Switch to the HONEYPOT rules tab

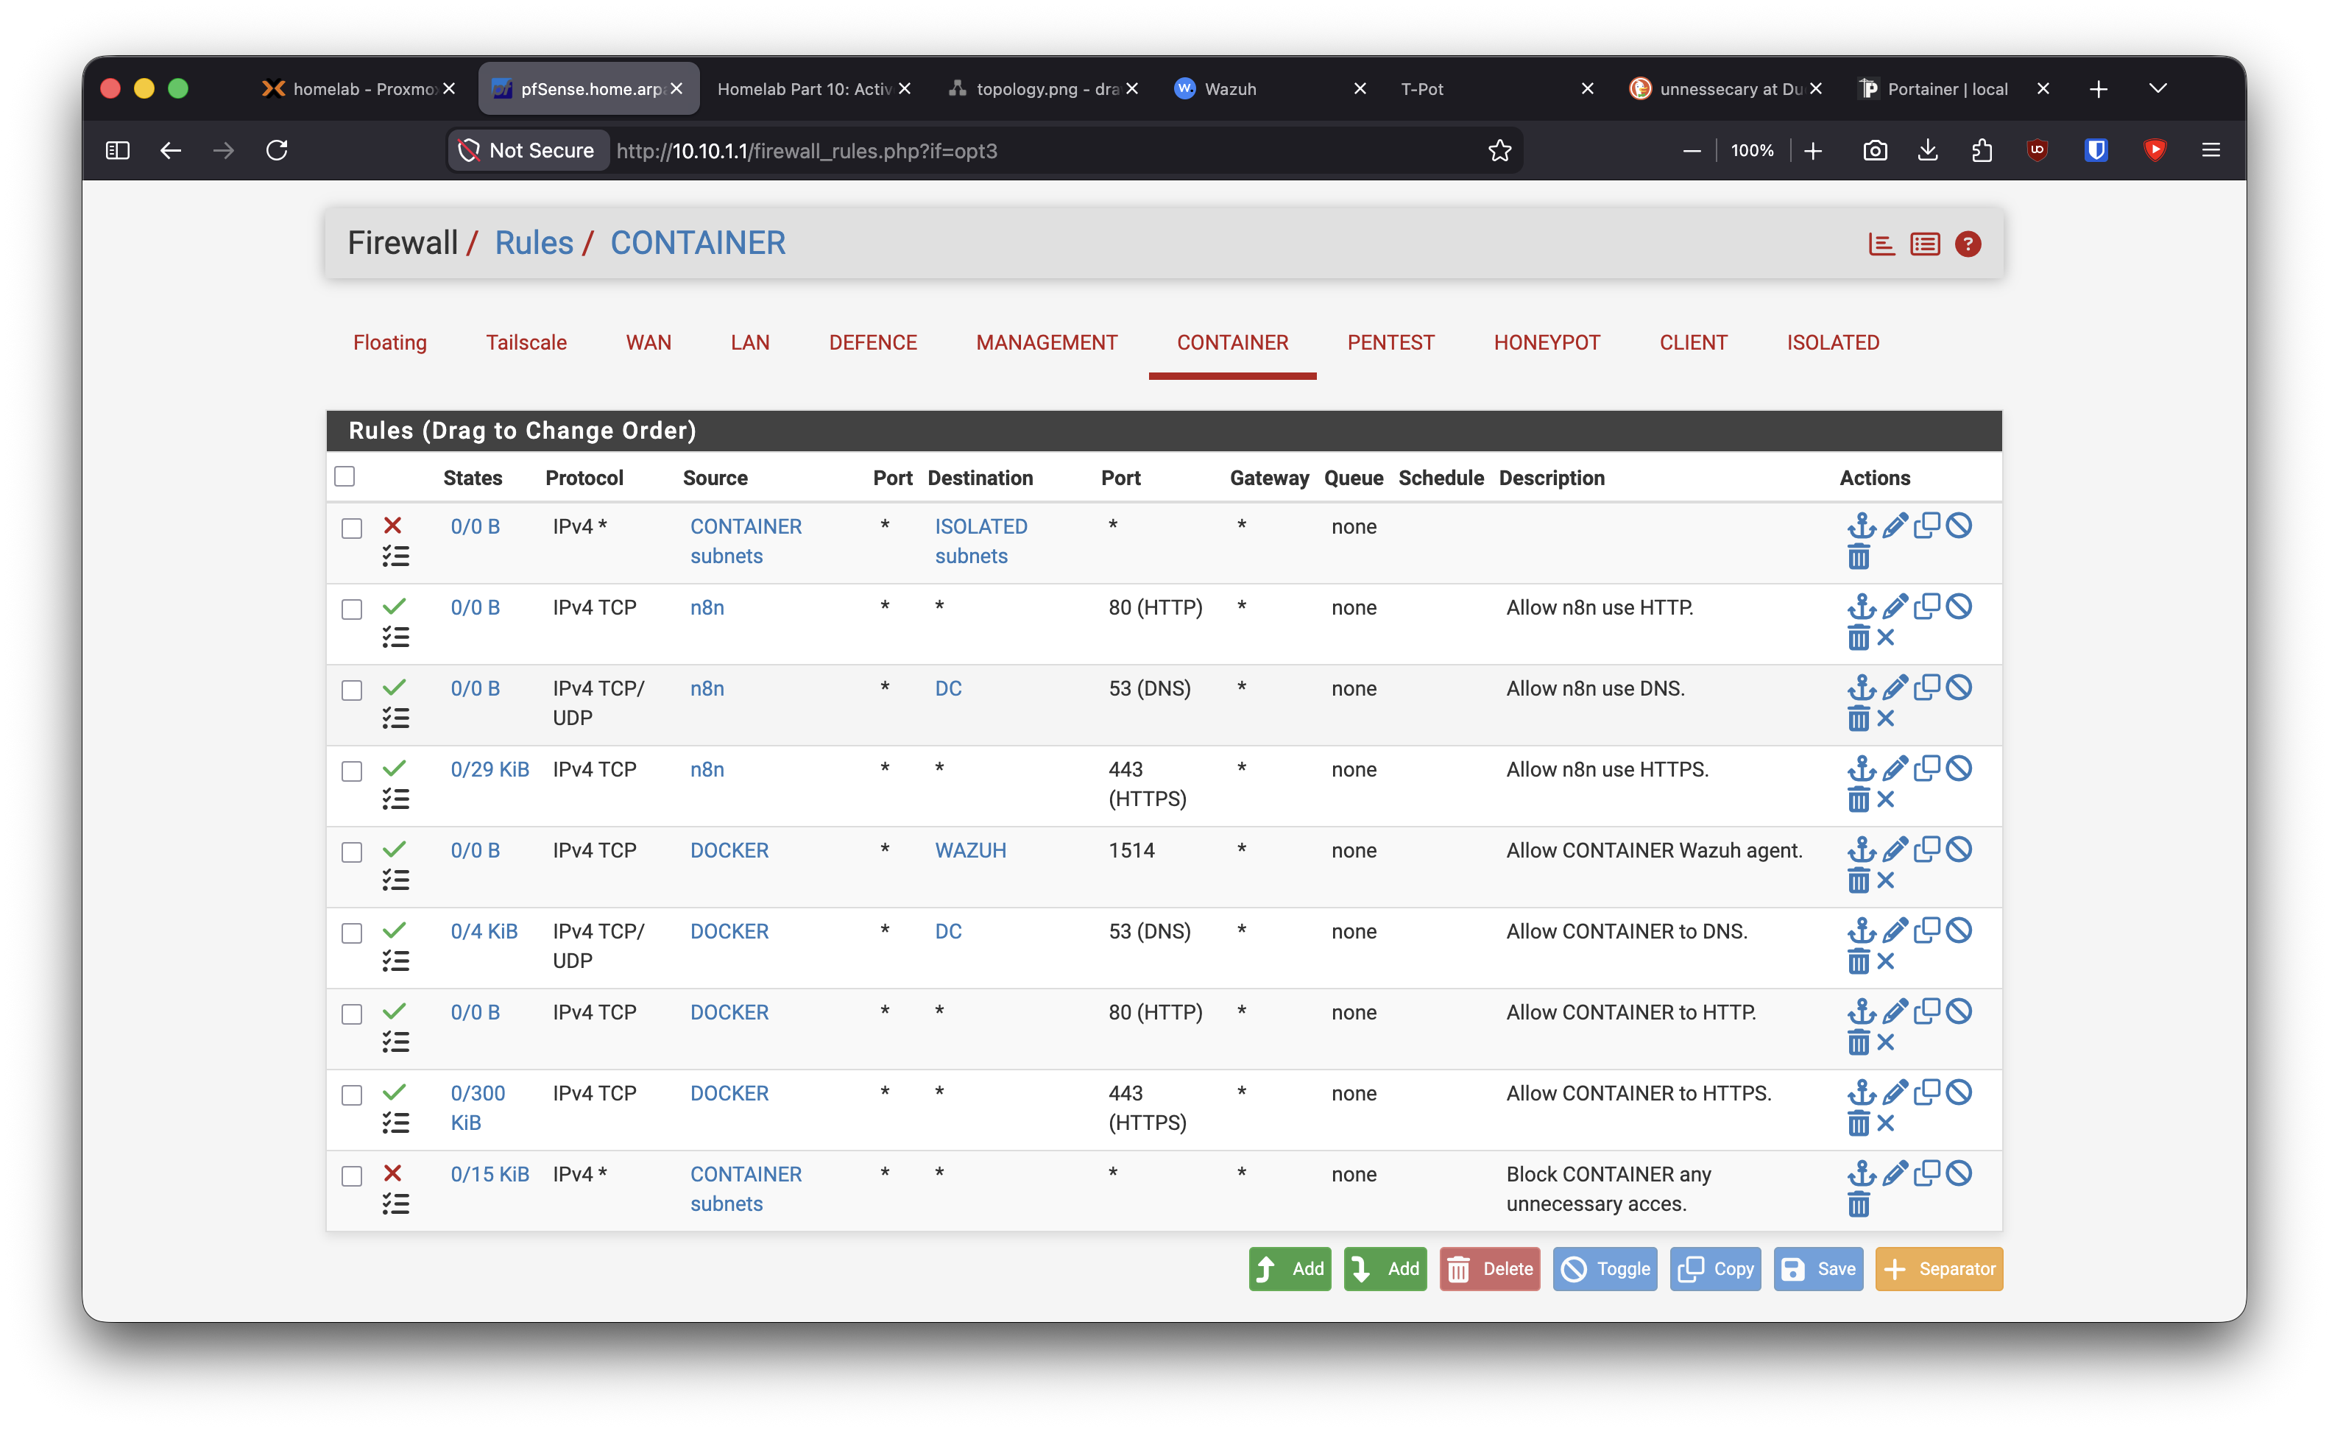[1547, 342]
